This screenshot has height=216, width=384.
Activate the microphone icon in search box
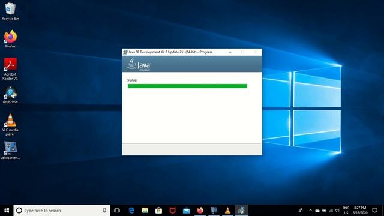point(104,211)
